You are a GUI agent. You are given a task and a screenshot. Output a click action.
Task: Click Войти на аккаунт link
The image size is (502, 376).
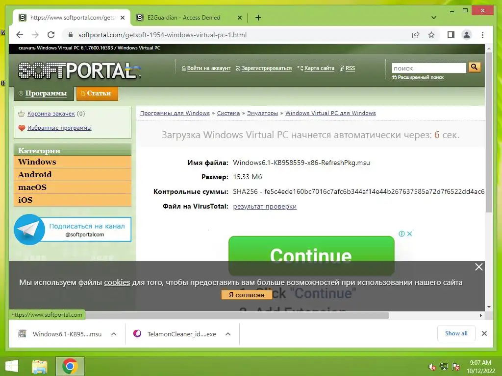click(x=209, y=68)
